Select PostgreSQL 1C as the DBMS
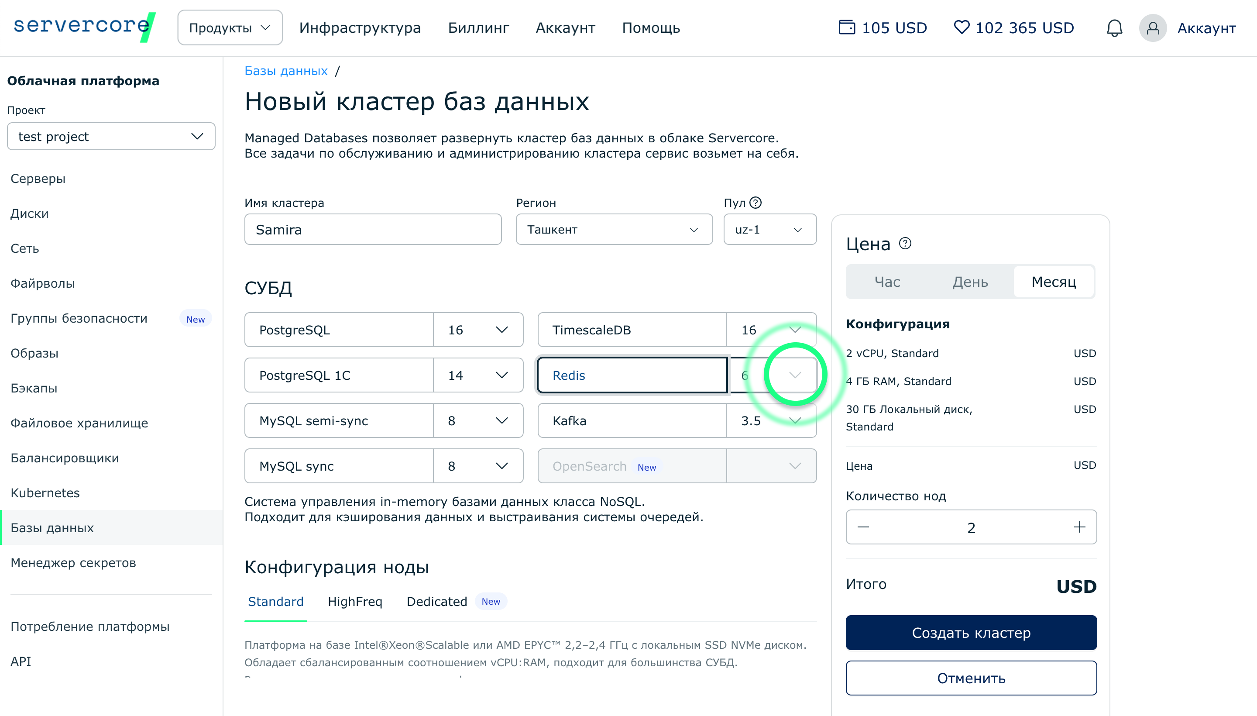This screenshot has height=716, width=1257. pos(339,375)
